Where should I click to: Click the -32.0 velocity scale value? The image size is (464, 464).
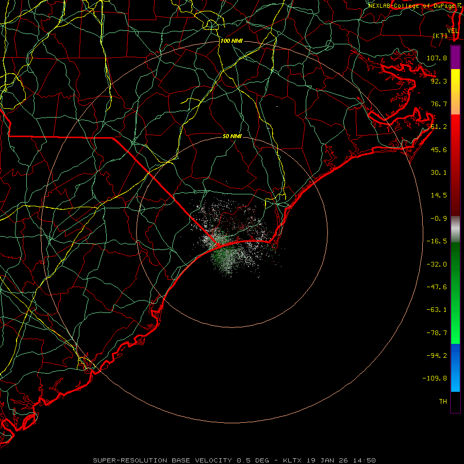tap(437, 264)
